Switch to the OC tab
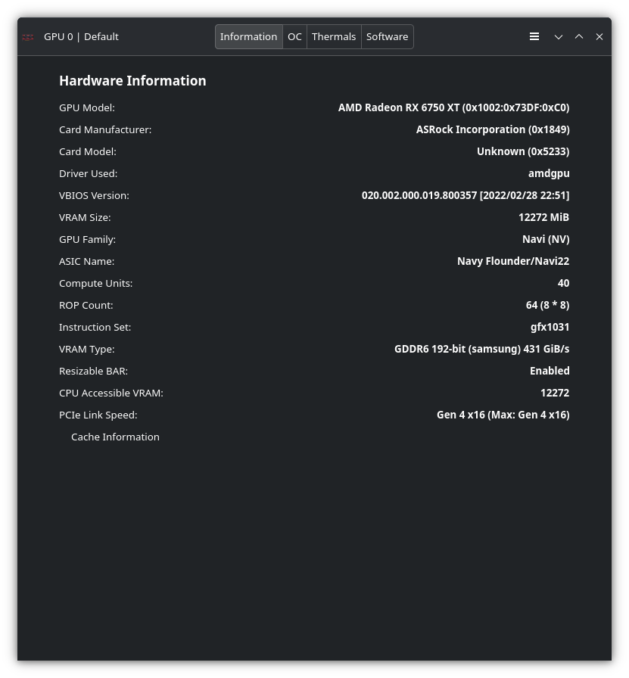Image resolution: width=629 pixels, height=678 pixels. tap(294, 36)
